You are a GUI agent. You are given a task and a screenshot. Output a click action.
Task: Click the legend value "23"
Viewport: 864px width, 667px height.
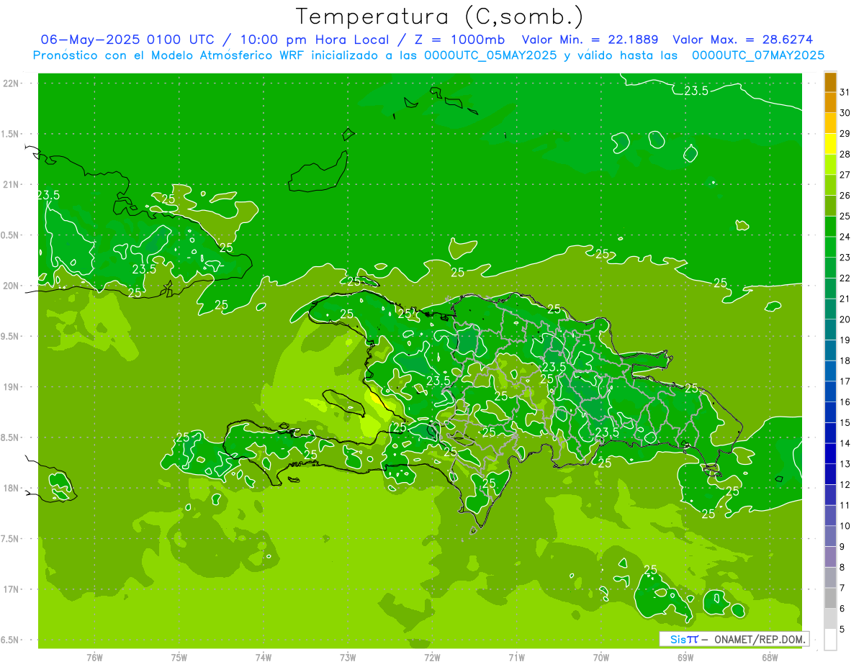(x=845, y=258)
